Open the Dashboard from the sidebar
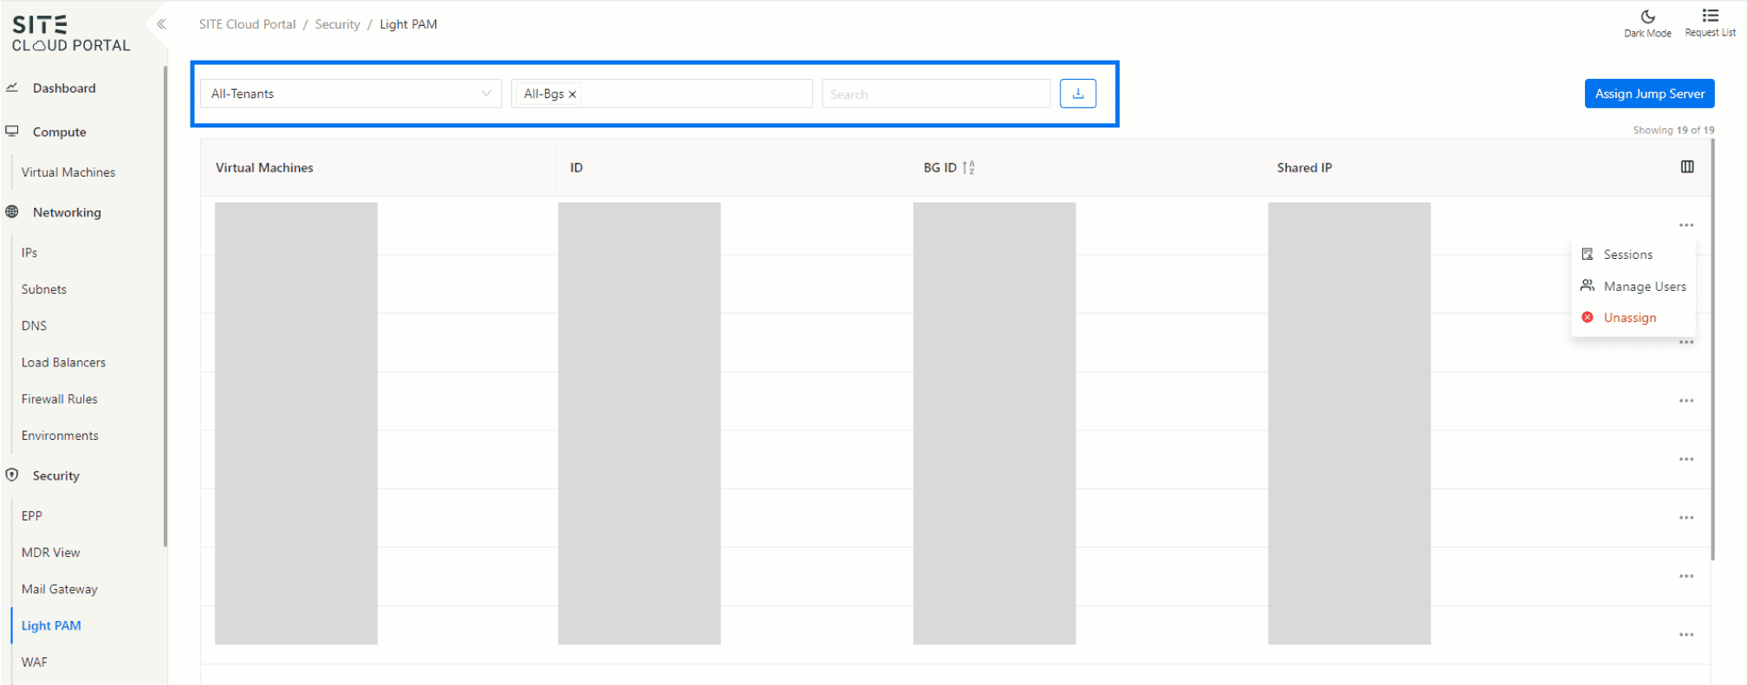Screen dimensions: 1747x685 point(64,88)
